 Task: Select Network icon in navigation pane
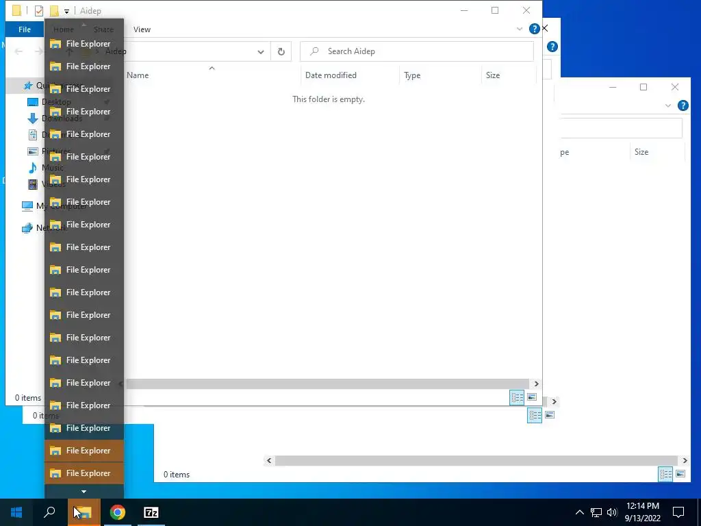27,228
